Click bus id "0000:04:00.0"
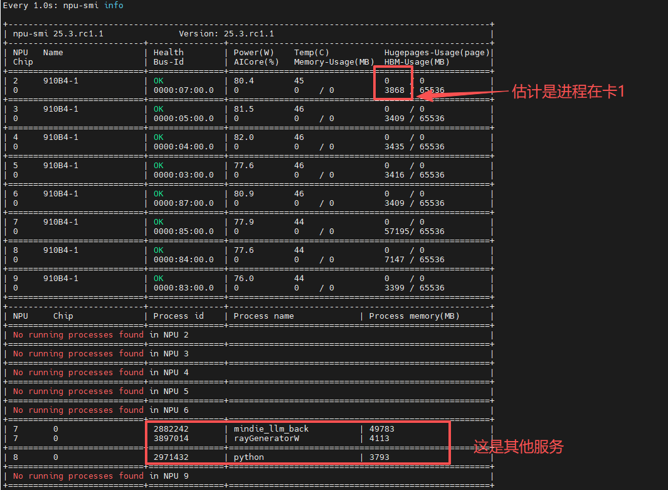 click(x=184, y=147)
